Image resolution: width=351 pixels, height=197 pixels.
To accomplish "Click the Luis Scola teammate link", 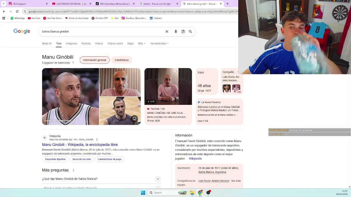I will (205, 181).
